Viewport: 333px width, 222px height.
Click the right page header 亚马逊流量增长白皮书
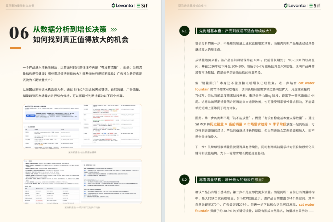tap(192, 6)
